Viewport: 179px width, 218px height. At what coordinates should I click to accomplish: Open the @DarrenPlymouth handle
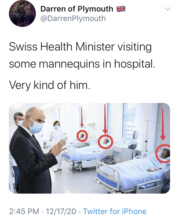click(73, 18)
